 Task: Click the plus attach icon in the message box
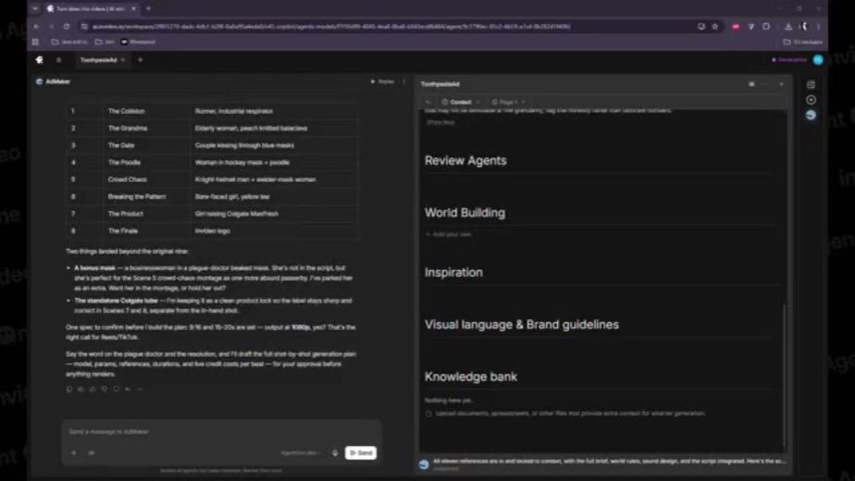coord(74,452)
